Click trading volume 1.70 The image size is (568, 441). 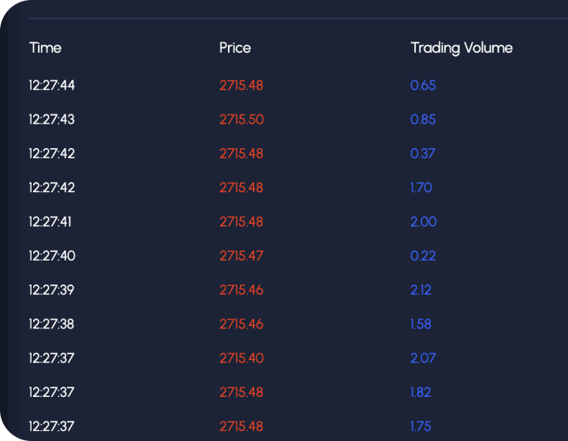(421, 187)
